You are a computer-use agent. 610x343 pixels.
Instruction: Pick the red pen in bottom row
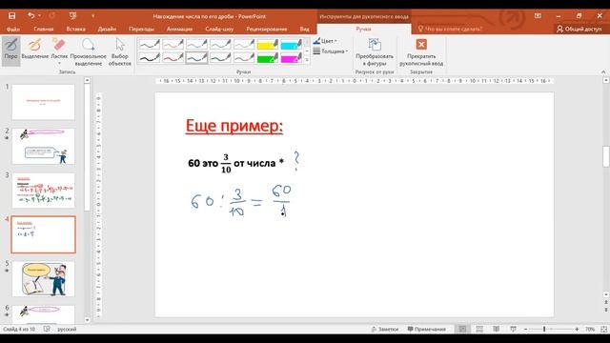click(173, 58)
